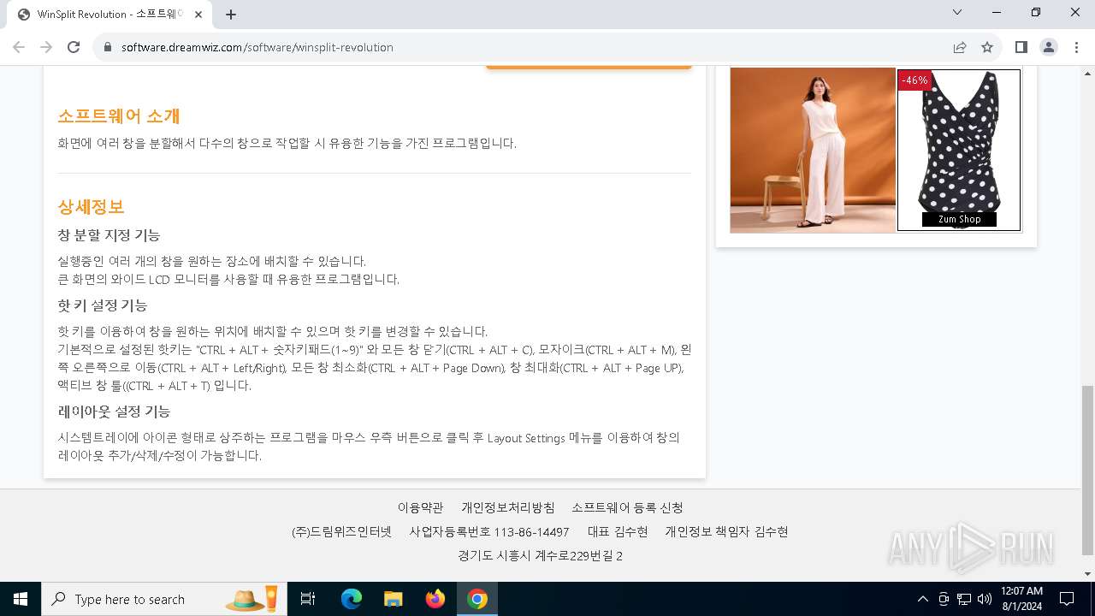Click the 대표 김수현 text
The height and width of the screenshot is (616, 1095).
coord(618,531)
